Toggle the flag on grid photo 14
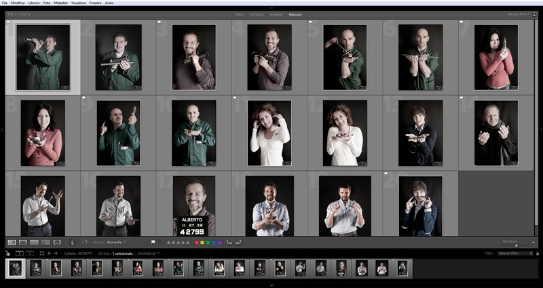Image resolution: width=543 pixels, height=288 pixels. (x=462, y=98)
